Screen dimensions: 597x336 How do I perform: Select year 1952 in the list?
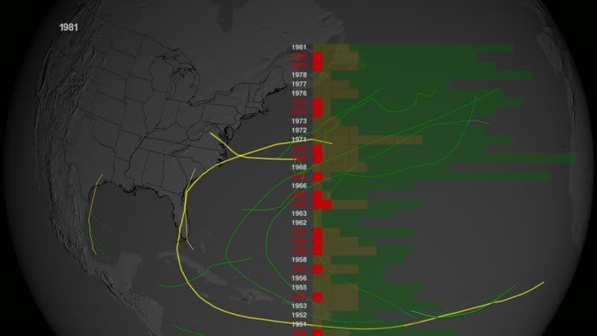[x=299, y=315]
